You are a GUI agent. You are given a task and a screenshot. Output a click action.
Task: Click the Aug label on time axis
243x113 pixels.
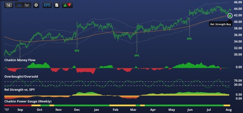pyautogui.click(x=229, y=110)
